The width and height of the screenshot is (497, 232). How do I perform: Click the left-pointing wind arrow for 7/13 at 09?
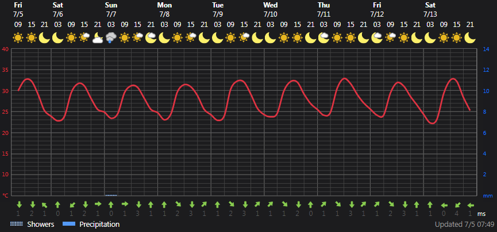[x=444, y=205]
